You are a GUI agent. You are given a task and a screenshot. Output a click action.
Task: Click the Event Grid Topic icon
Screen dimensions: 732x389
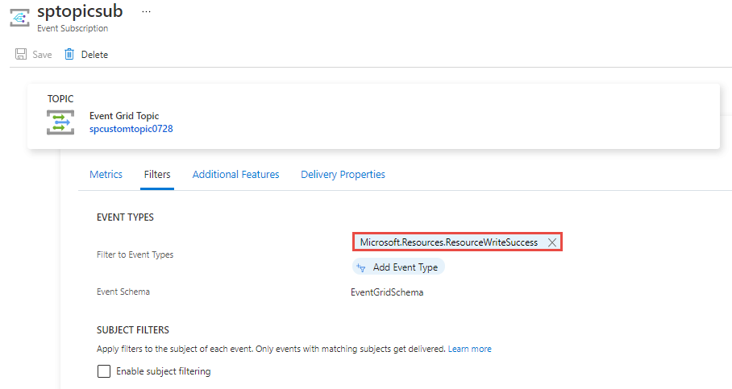pyautogui.click(x=60, y=123)
